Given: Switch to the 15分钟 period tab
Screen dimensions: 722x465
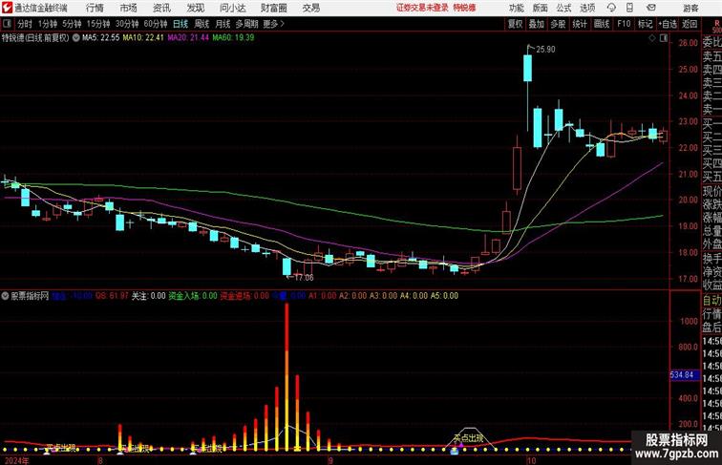Looking at the screenshot, I should pyautogui.click(x=98, y=24).
